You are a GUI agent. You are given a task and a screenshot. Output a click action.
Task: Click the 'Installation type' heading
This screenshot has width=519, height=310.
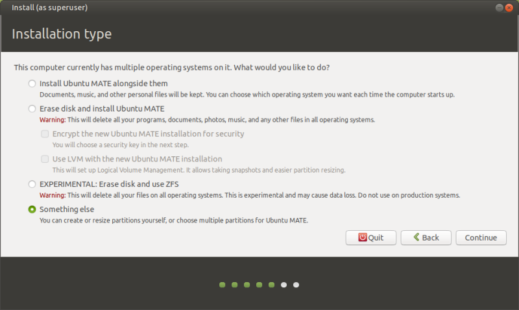[x=62, y=34]
